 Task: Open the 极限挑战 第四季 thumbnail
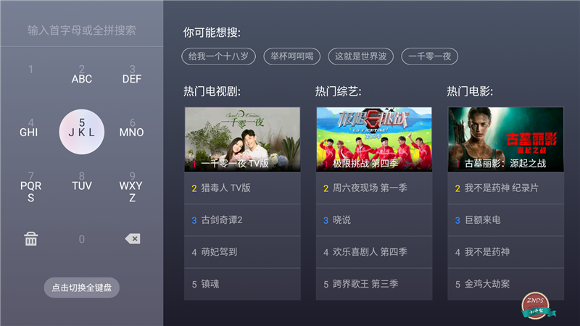(374, 139)
